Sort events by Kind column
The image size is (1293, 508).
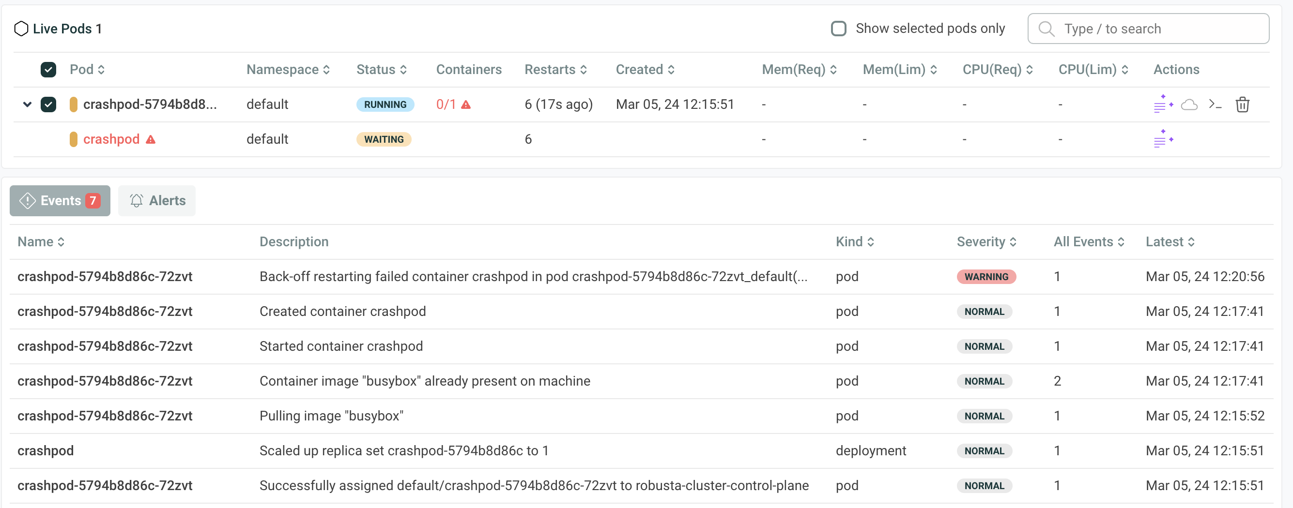(855, 242)
